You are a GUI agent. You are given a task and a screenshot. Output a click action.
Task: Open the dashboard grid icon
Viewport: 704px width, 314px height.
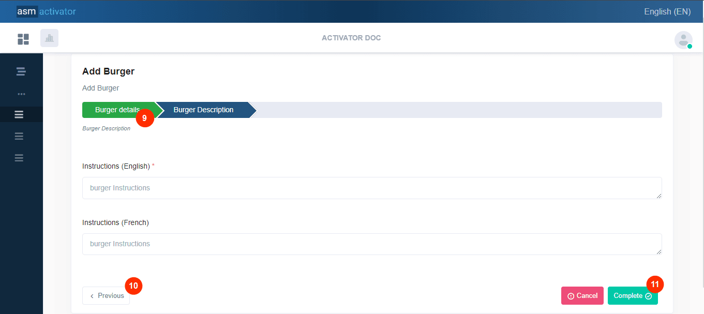pyautogui.click(x=23, y=39)
